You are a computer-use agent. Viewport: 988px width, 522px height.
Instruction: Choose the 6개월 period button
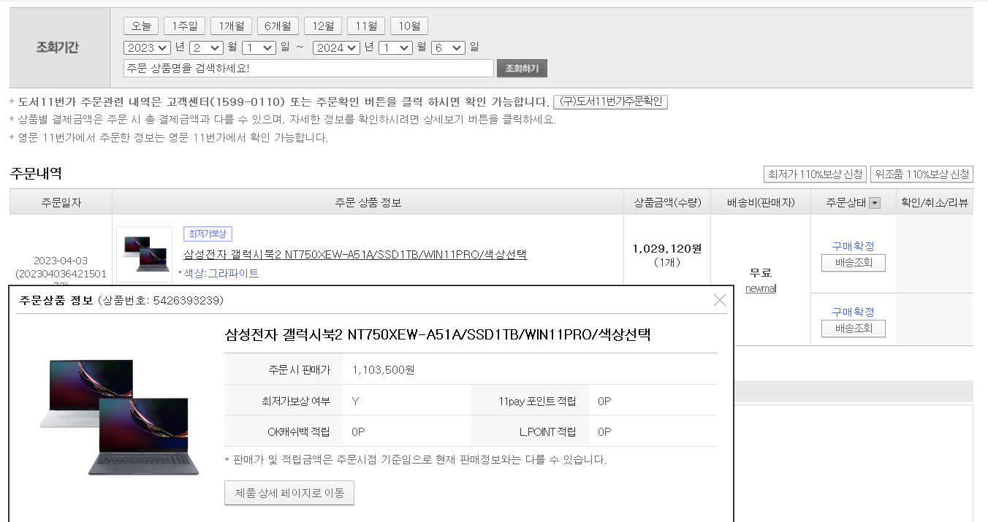tap(278, 26)
